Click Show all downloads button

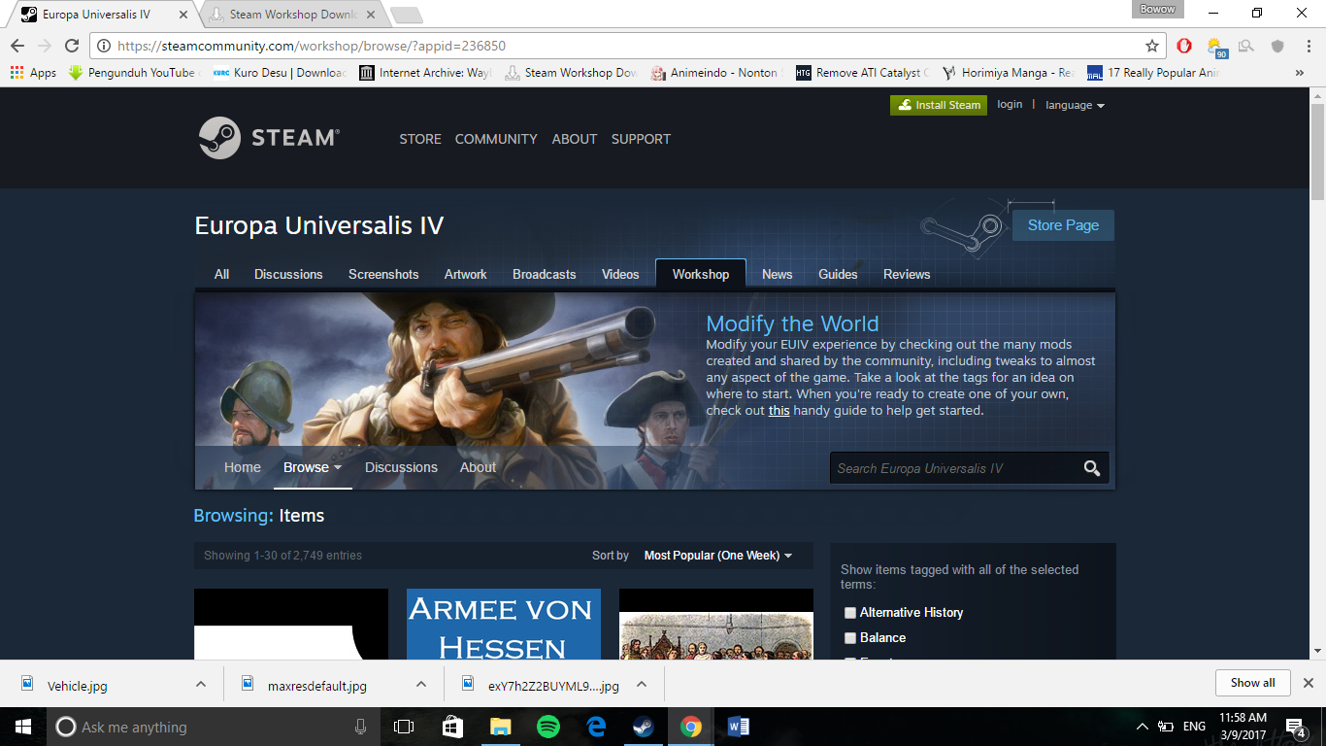[1252, 683]
